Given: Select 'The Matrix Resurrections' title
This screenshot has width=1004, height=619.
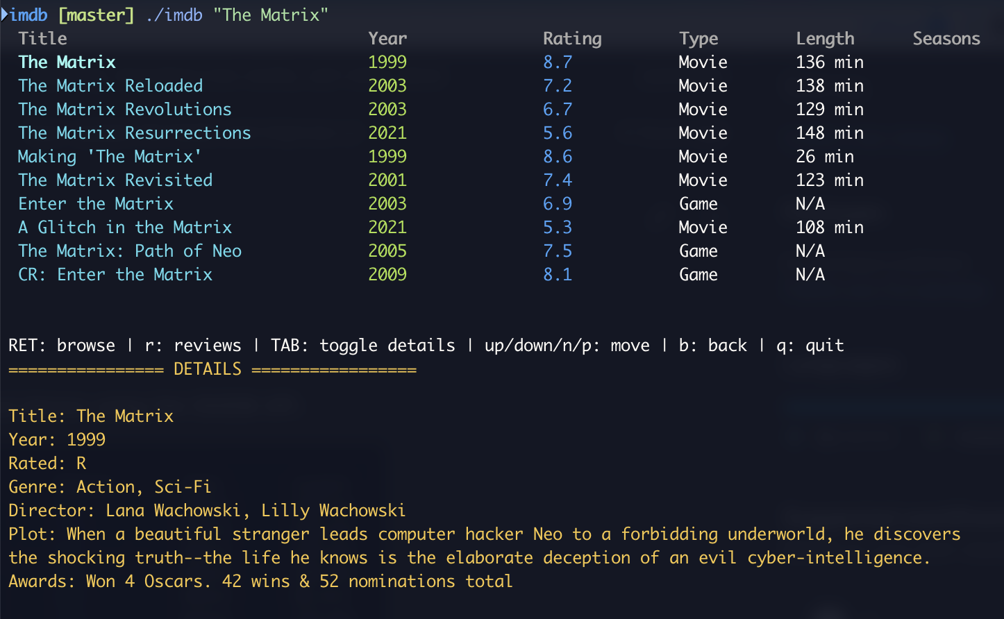Looking at the screenshot, I should click(x=135, y=133).
